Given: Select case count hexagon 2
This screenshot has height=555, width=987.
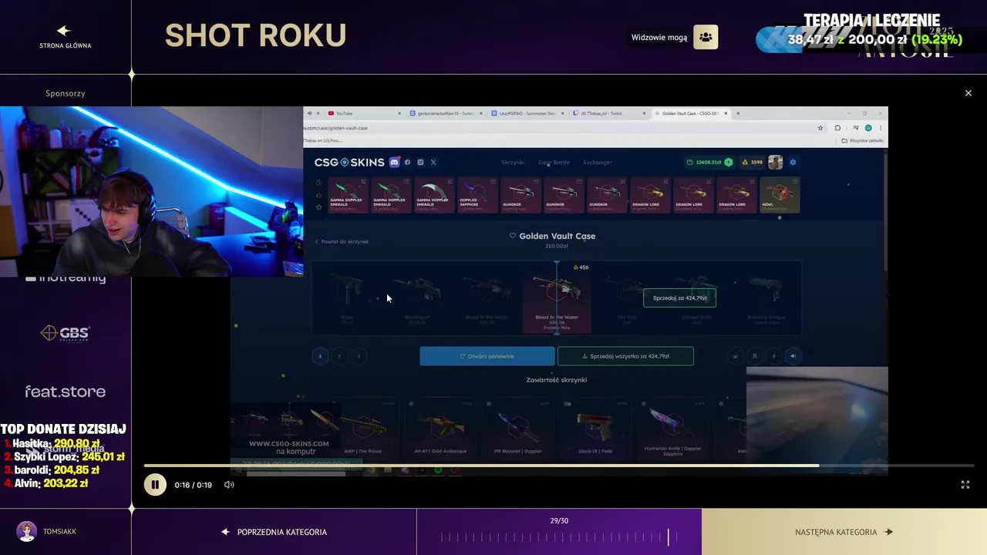Looking at the screenshot, I should [339, 356].
